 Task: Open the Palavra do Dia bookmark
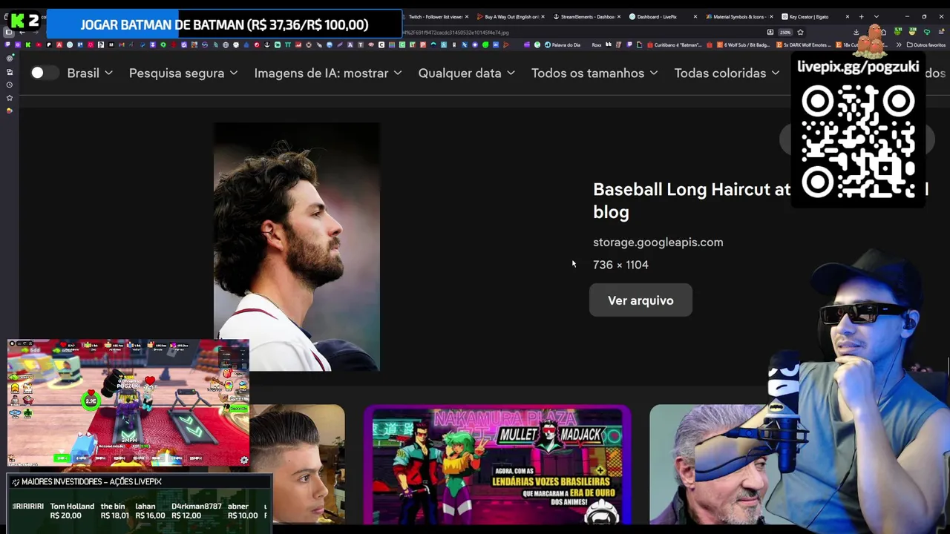point(563,44)
